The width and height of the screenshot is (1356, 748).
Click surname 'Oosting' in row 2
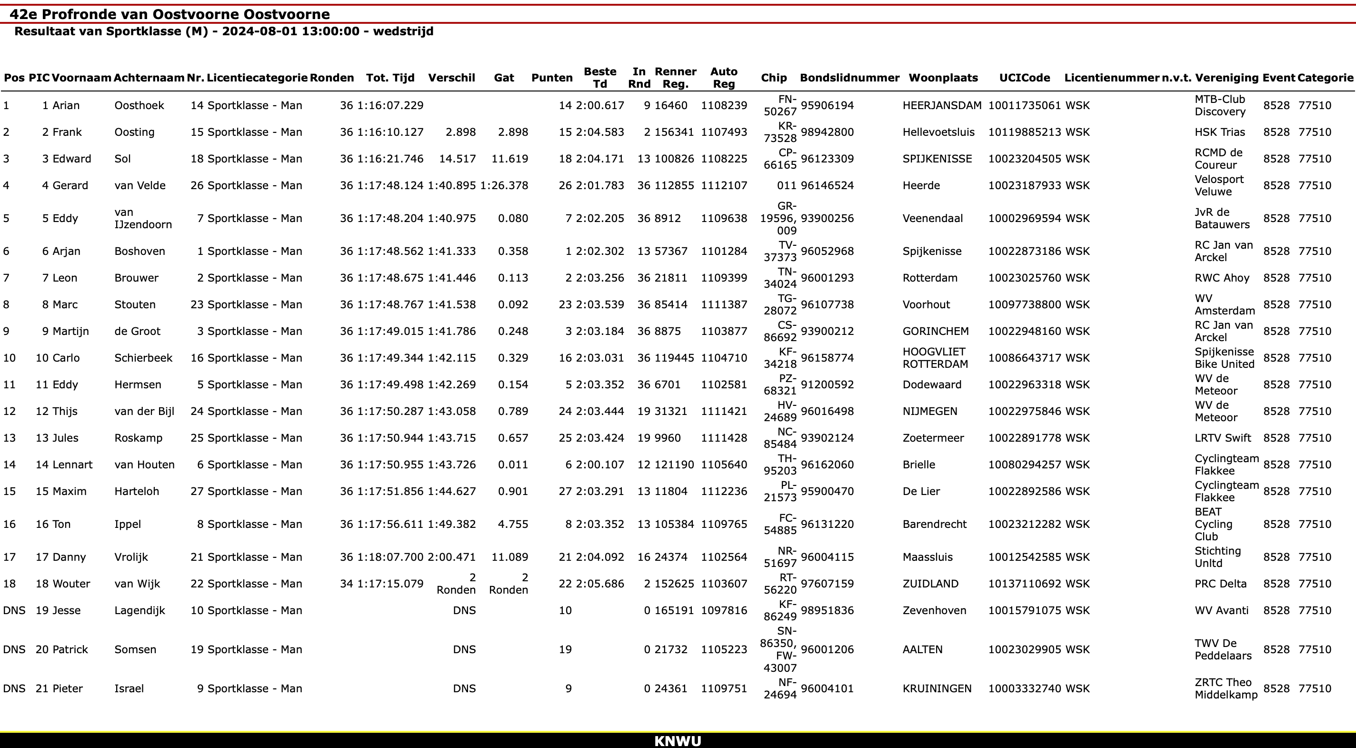134,132
